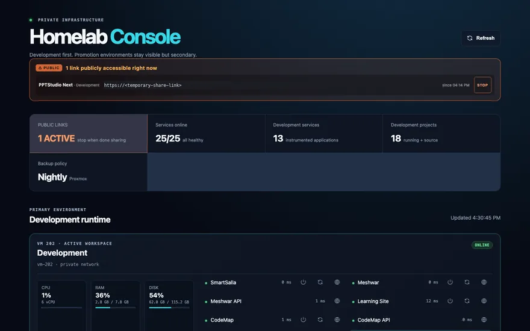
Task: Open the Meshwar API globe icon
Action: coord(337,301)
